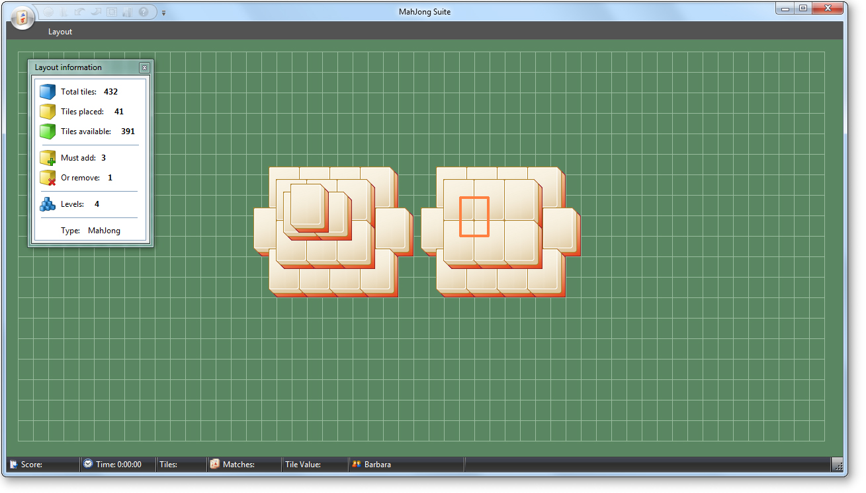Open the Quick Access Toolbar customize dropdown

point(163,12)
